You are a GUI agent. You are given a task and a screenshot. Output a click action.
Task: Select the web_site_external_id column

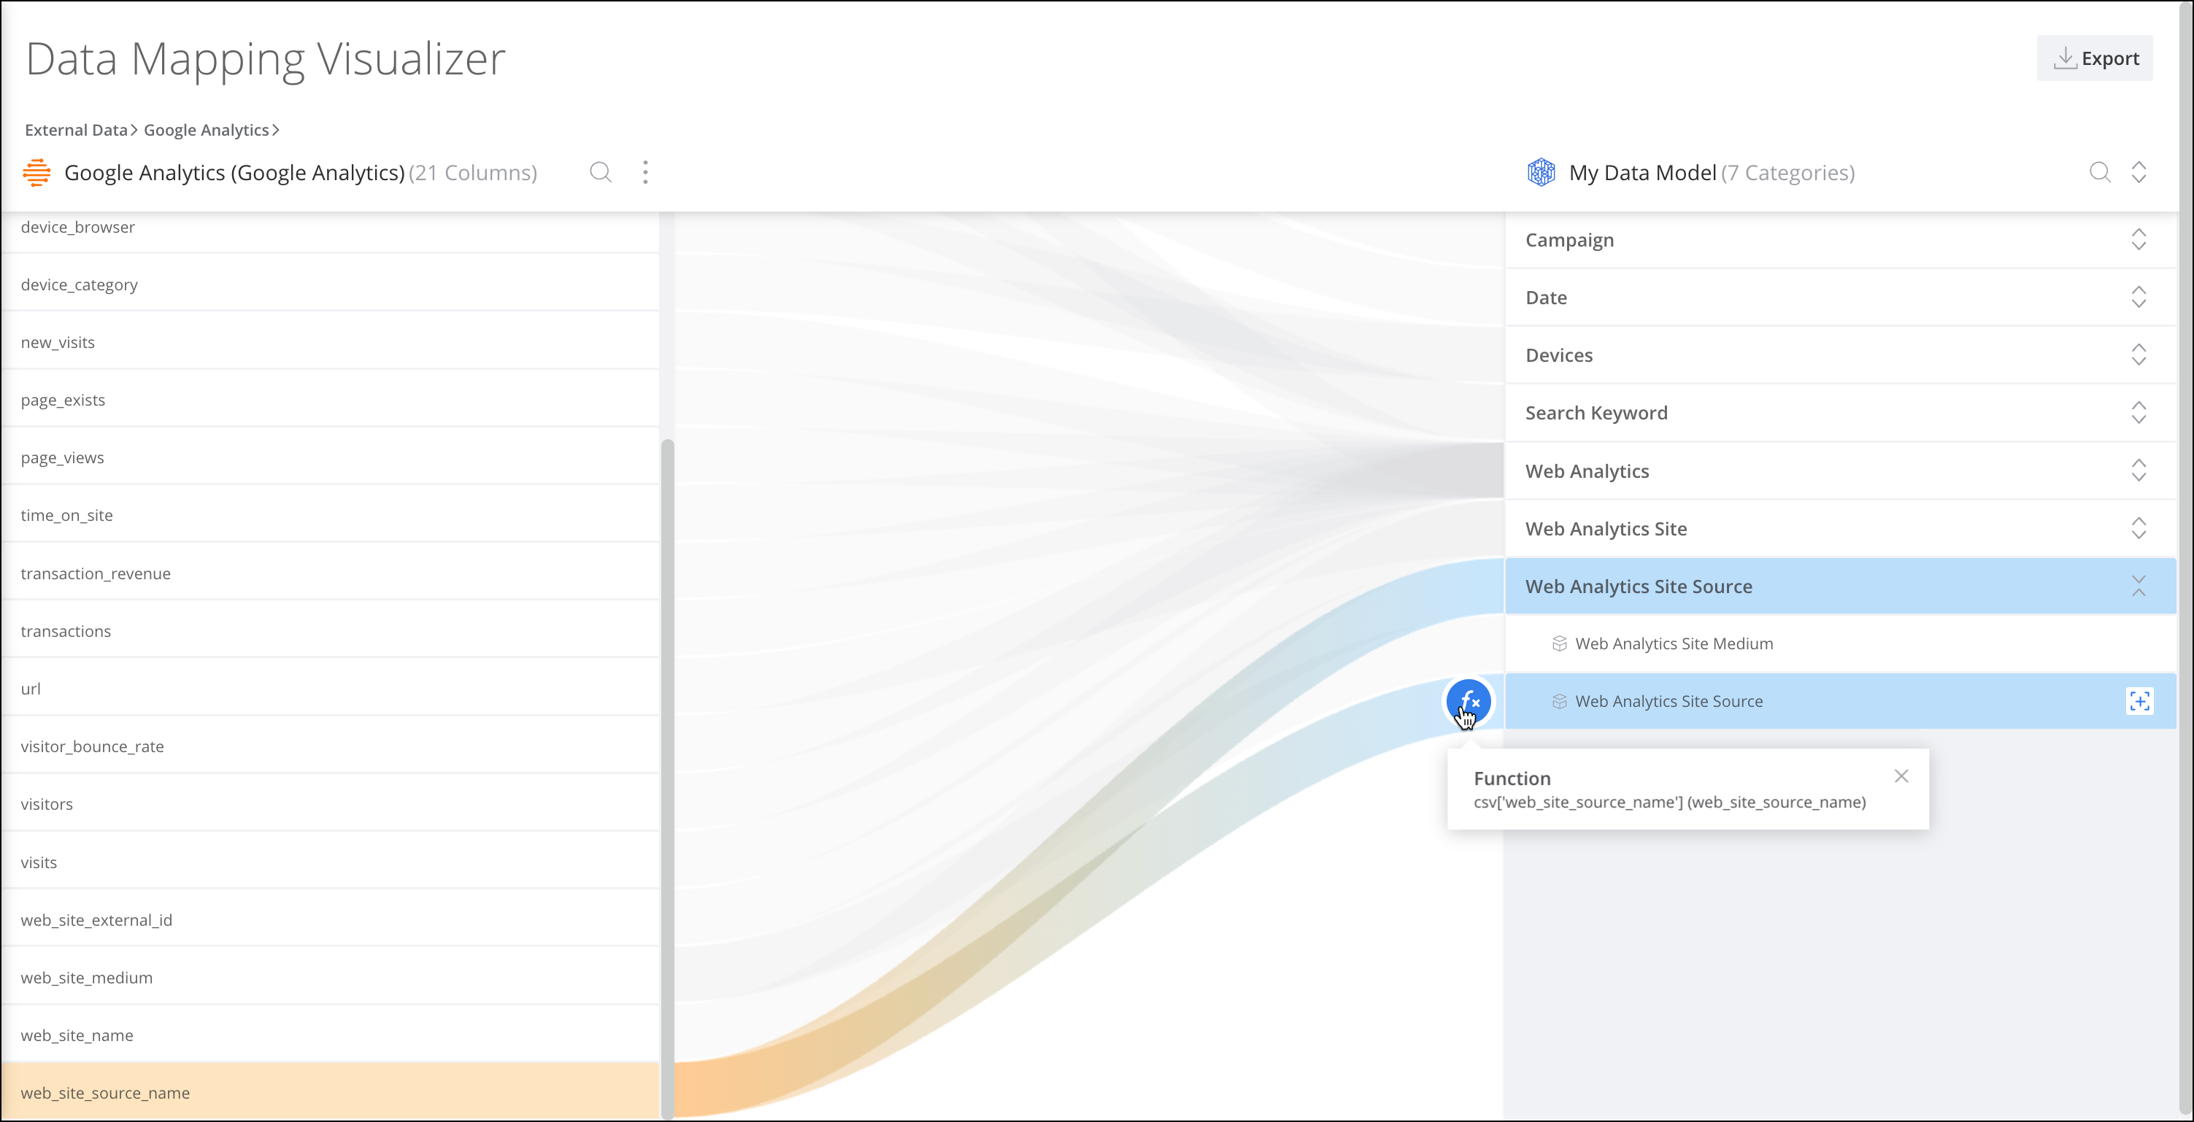(x=331, y=919)
